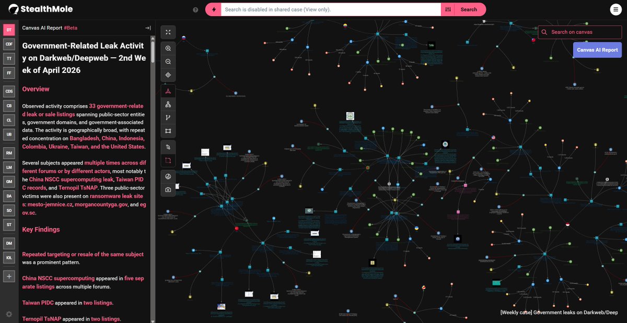This screenshot has height=323, width=627.
Task: Center the canvas with target icon
Action: [x=168, y=75]
